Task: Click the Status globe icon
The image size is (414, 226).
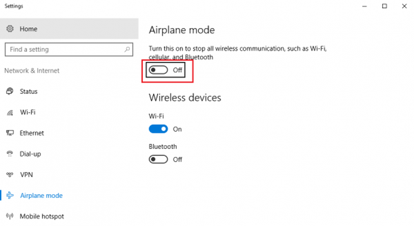Action: [x=10, y=91]
